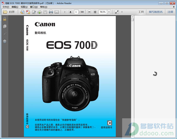The width and height of the screenshot is (177, 139).
Task: Send file by email envelope icon
Action: 57,12
